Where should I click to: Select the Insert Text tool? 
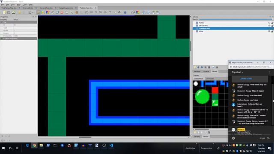(119, 12)
